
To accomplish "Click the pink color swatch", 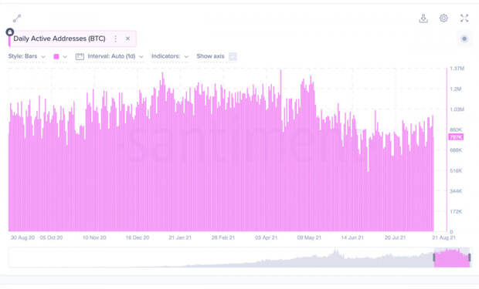I will click(x=56, y=56).
